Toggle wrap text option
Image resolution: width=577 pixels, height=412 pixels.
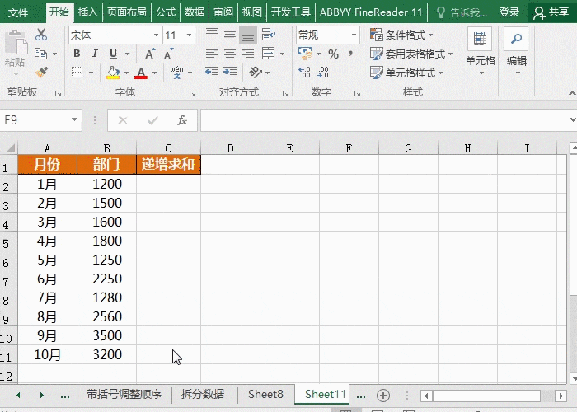coord(266,35)
